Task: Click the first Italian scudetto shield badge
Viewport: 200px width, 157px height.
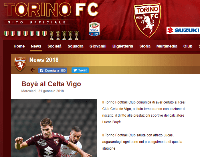Action: coord(6,34)
